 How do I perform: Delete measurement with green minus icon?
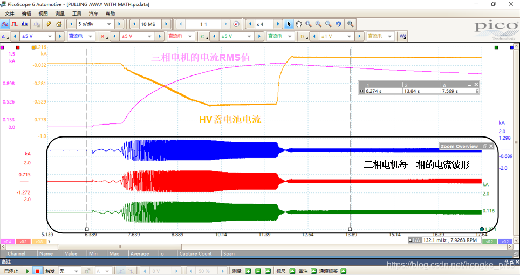258,271
